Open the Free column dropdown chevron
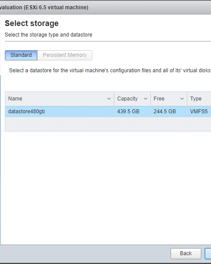This screenshot has width=211, height=264. [x=182, y=99]
